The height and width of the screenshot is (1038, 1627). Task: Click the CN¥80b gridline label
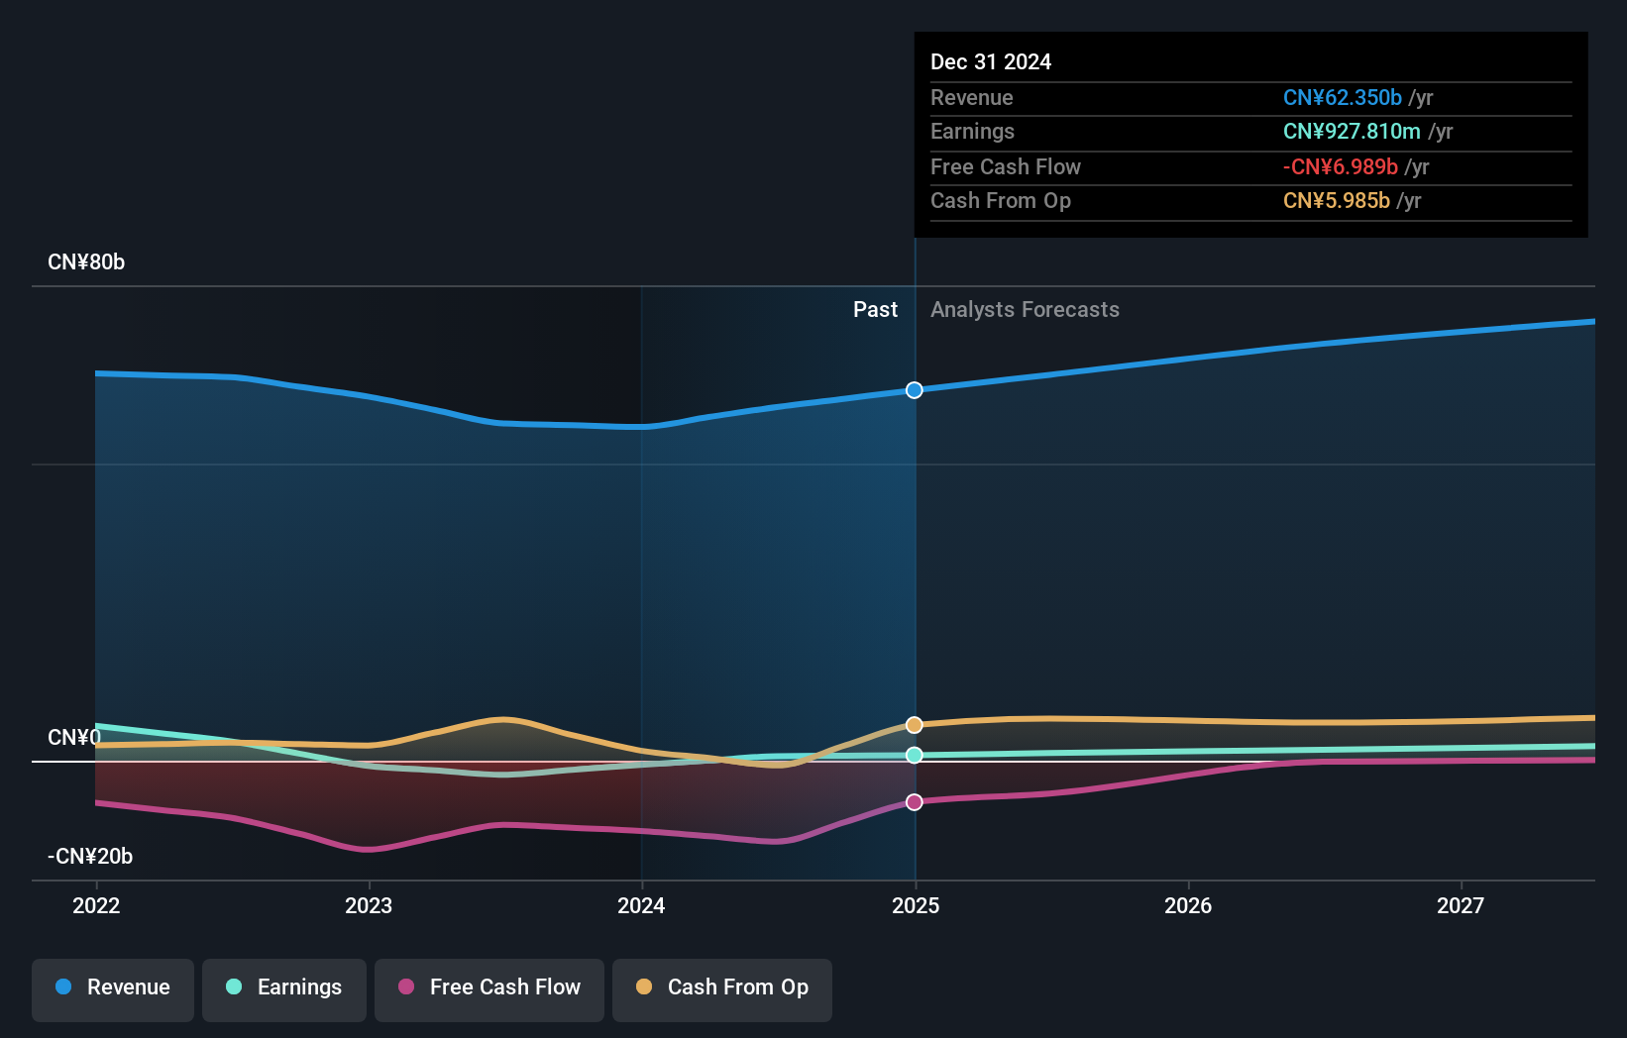point(86,261)
